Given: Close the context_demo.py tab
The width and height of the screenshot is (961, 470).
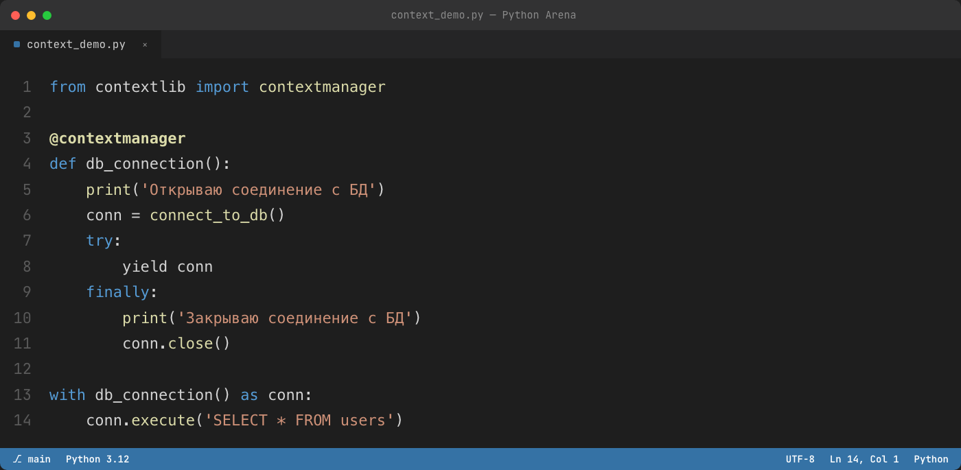Looking at the screenshot, I should pos(145,45).
